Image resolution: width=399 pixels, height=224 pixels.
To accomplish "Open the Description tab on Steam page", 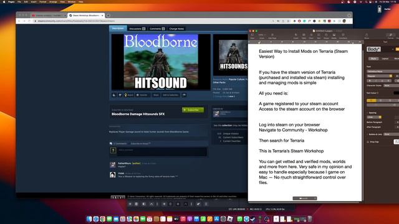I will pos(118,29).
